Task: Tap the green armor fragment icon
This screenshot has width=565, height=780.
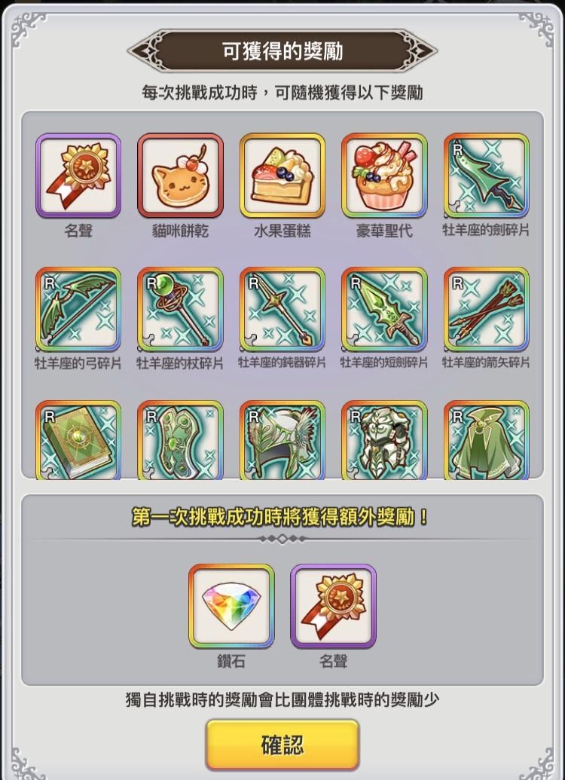Action: 384,440
